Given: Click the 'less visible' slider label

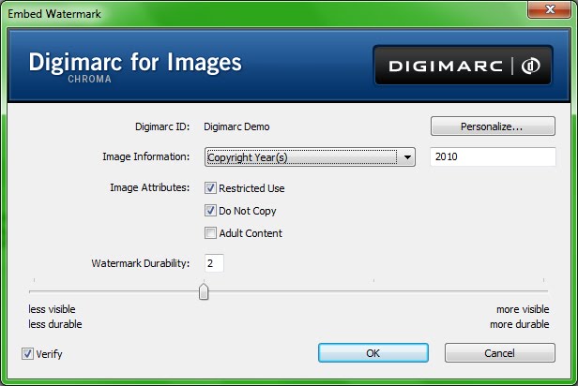Looking at the screenshot, I should (x=52, y=309).
